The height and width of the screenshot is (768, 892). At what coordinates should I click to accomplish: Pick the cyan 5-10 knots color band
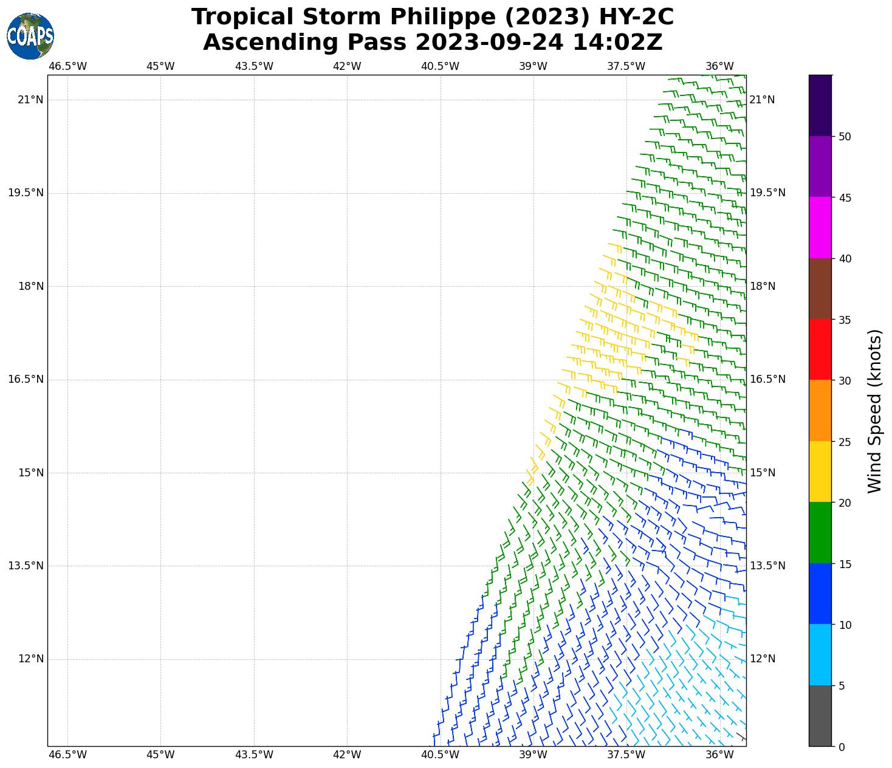[x=820, y=655]
